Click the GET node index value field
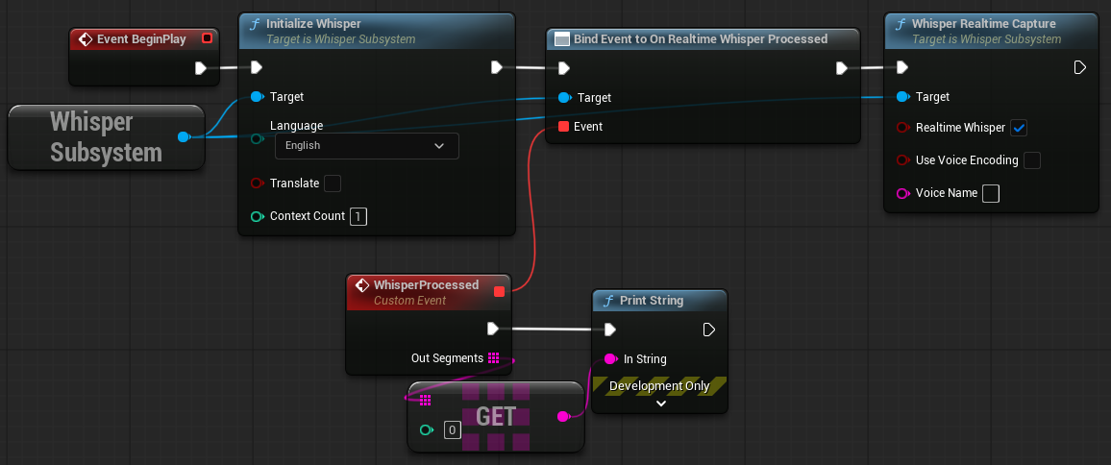 (x=452, y=430)
